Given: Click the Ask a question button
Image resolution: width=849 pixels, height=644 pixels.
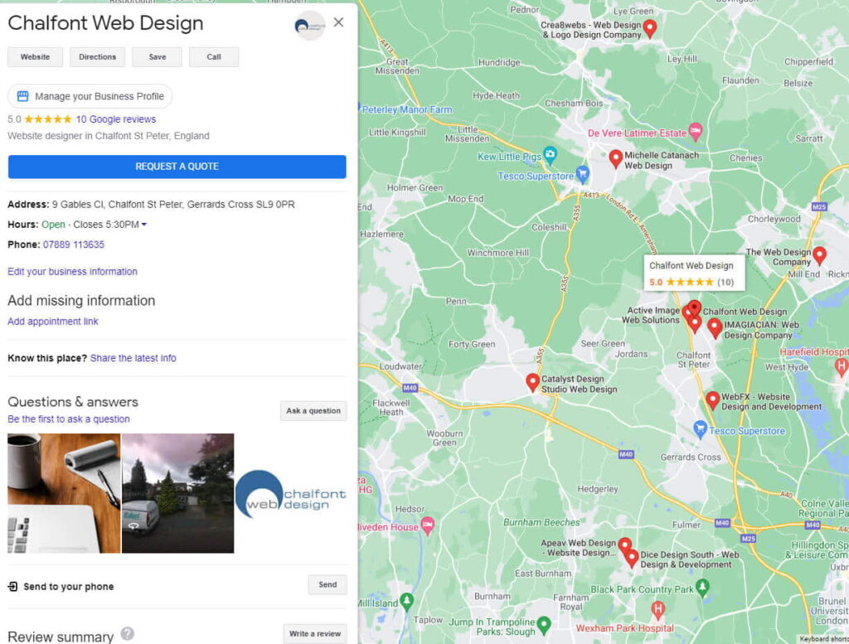Looking at the screenshot, I should 313,411.
